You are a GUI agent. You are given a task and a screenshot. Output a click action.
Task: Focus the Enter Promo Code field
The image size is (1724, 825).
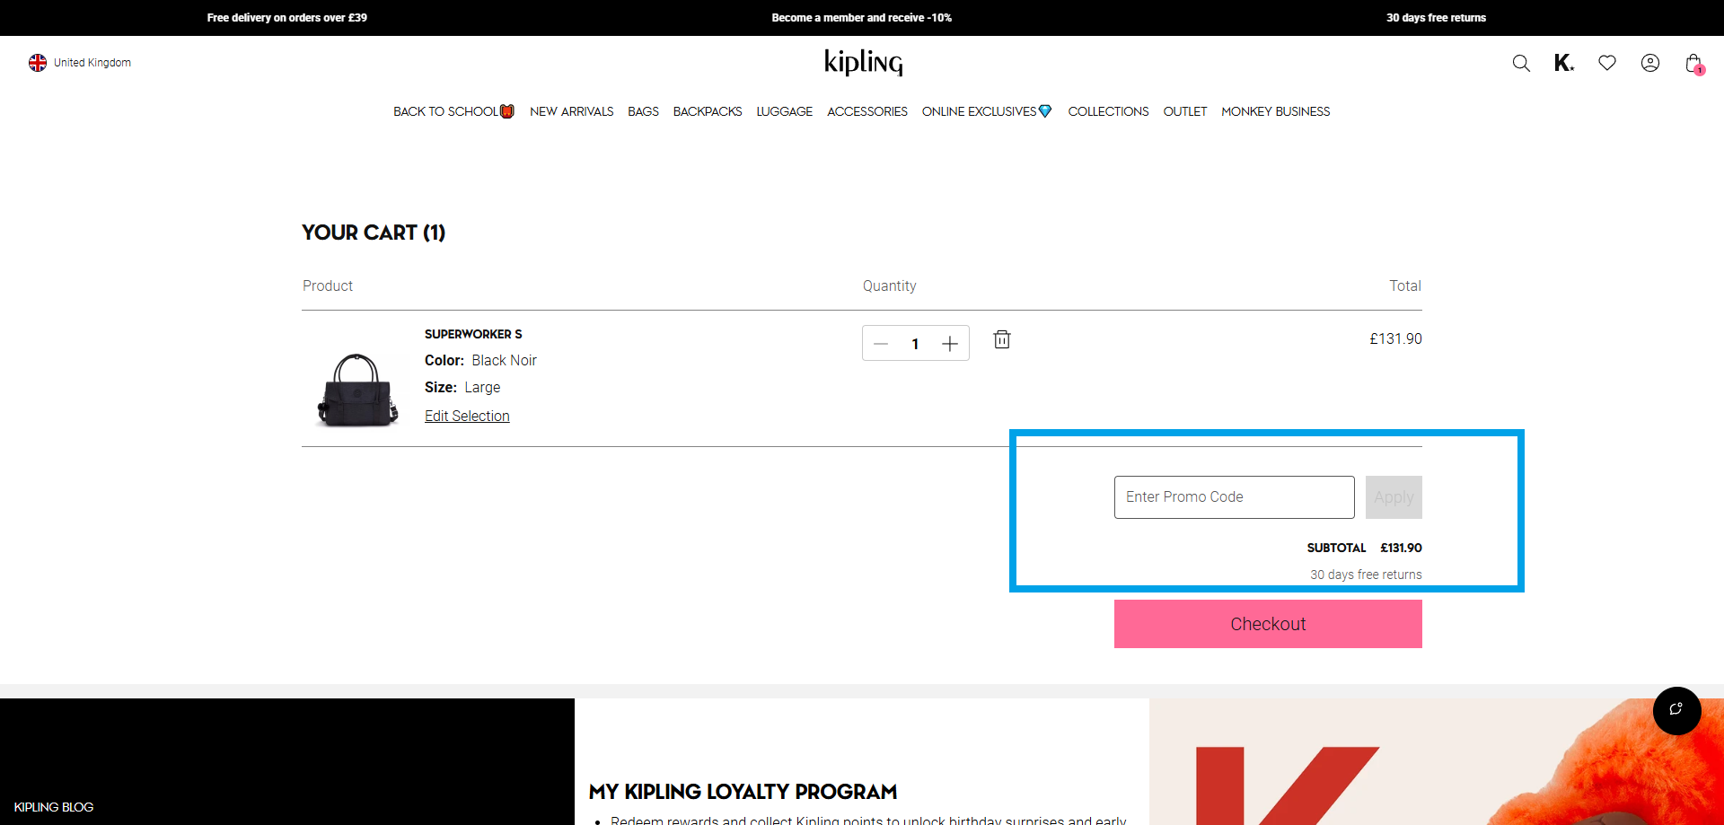pyautogui.click(x=1235, y=497)
